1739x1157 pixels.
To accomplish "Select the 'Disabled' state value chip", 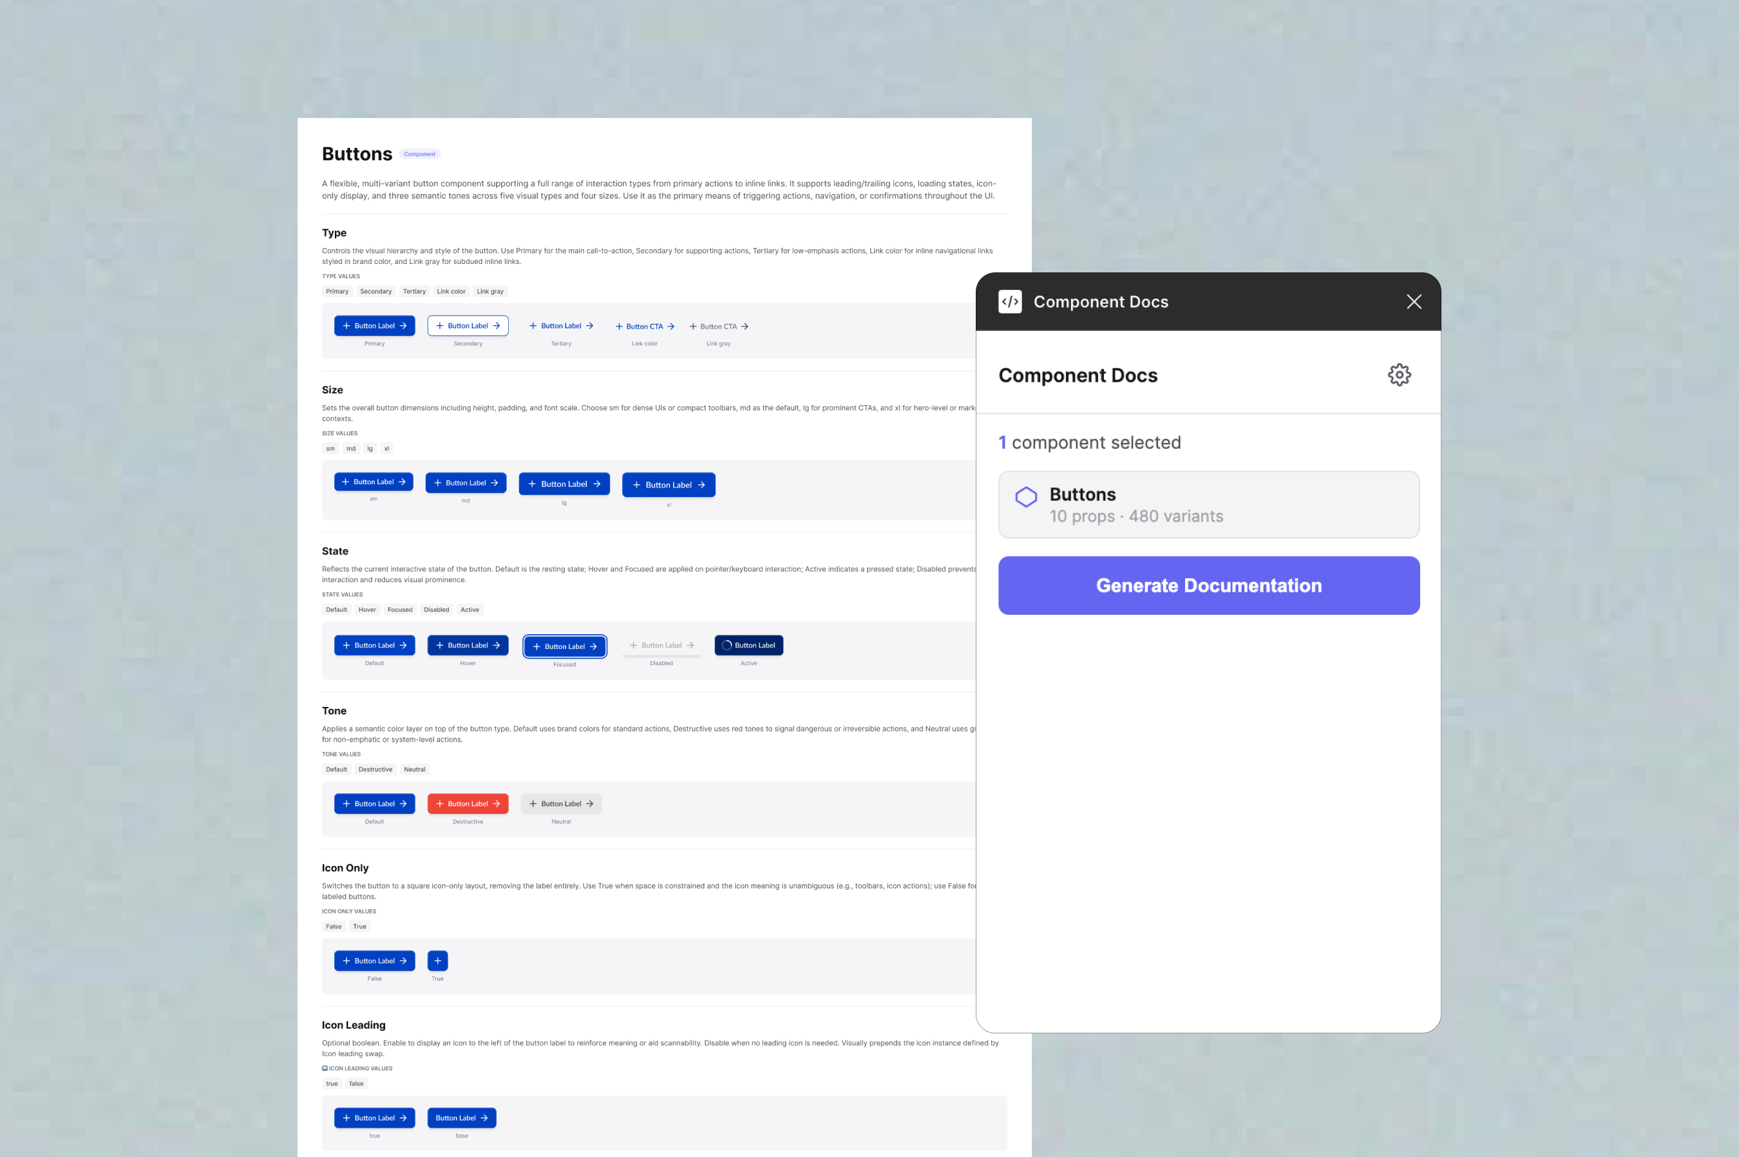I will (x=436, y=610).
